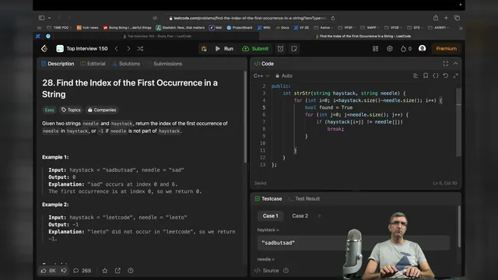Click the Source help circle icon
The image size is (498, 280).
click(286, 271)
